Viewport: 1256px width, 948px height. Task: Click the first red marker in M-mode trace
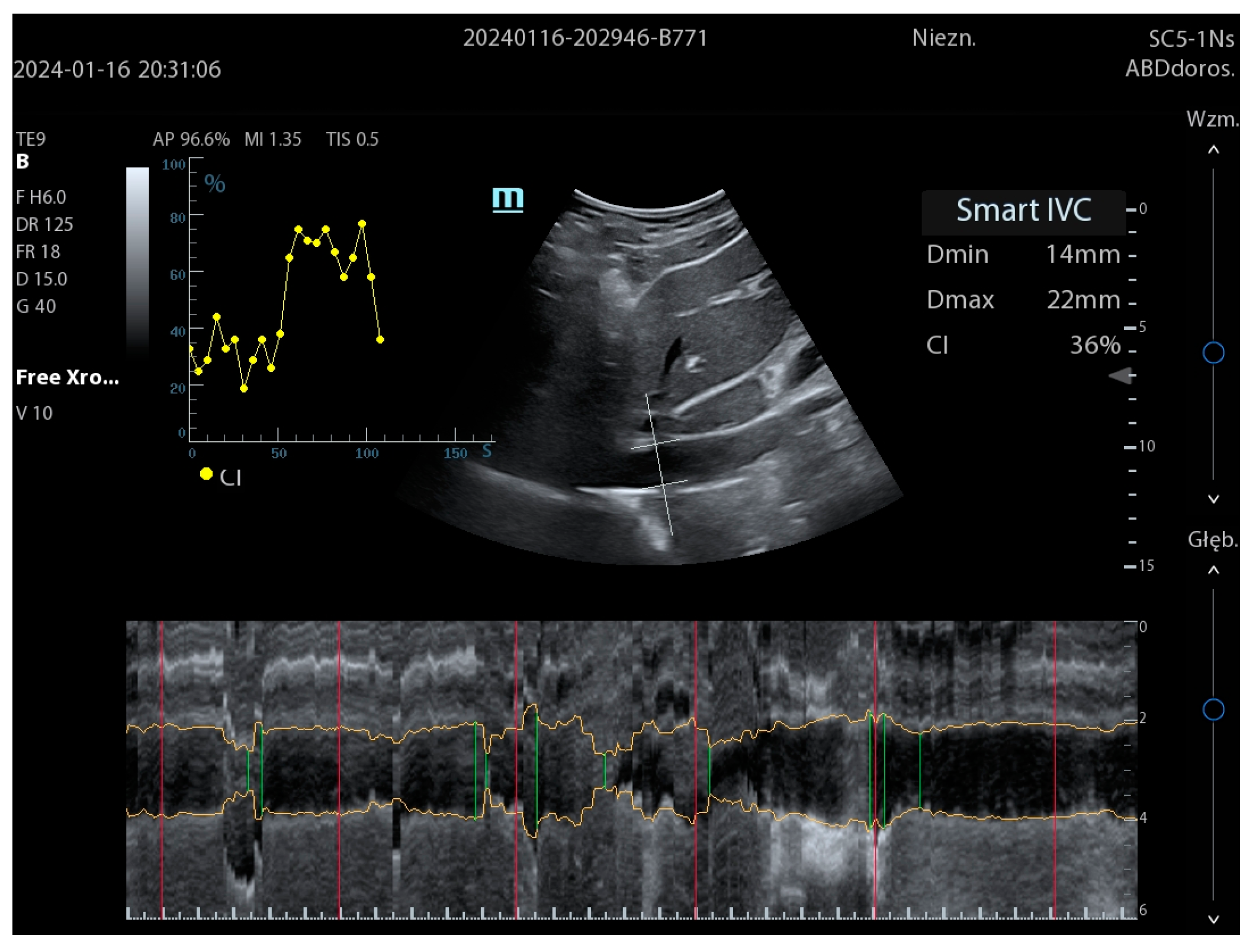pyautogui.click(x=162, y=770)
